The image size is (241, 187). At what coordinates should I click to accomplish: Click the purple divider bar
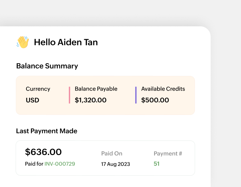(x=136, y=95)
